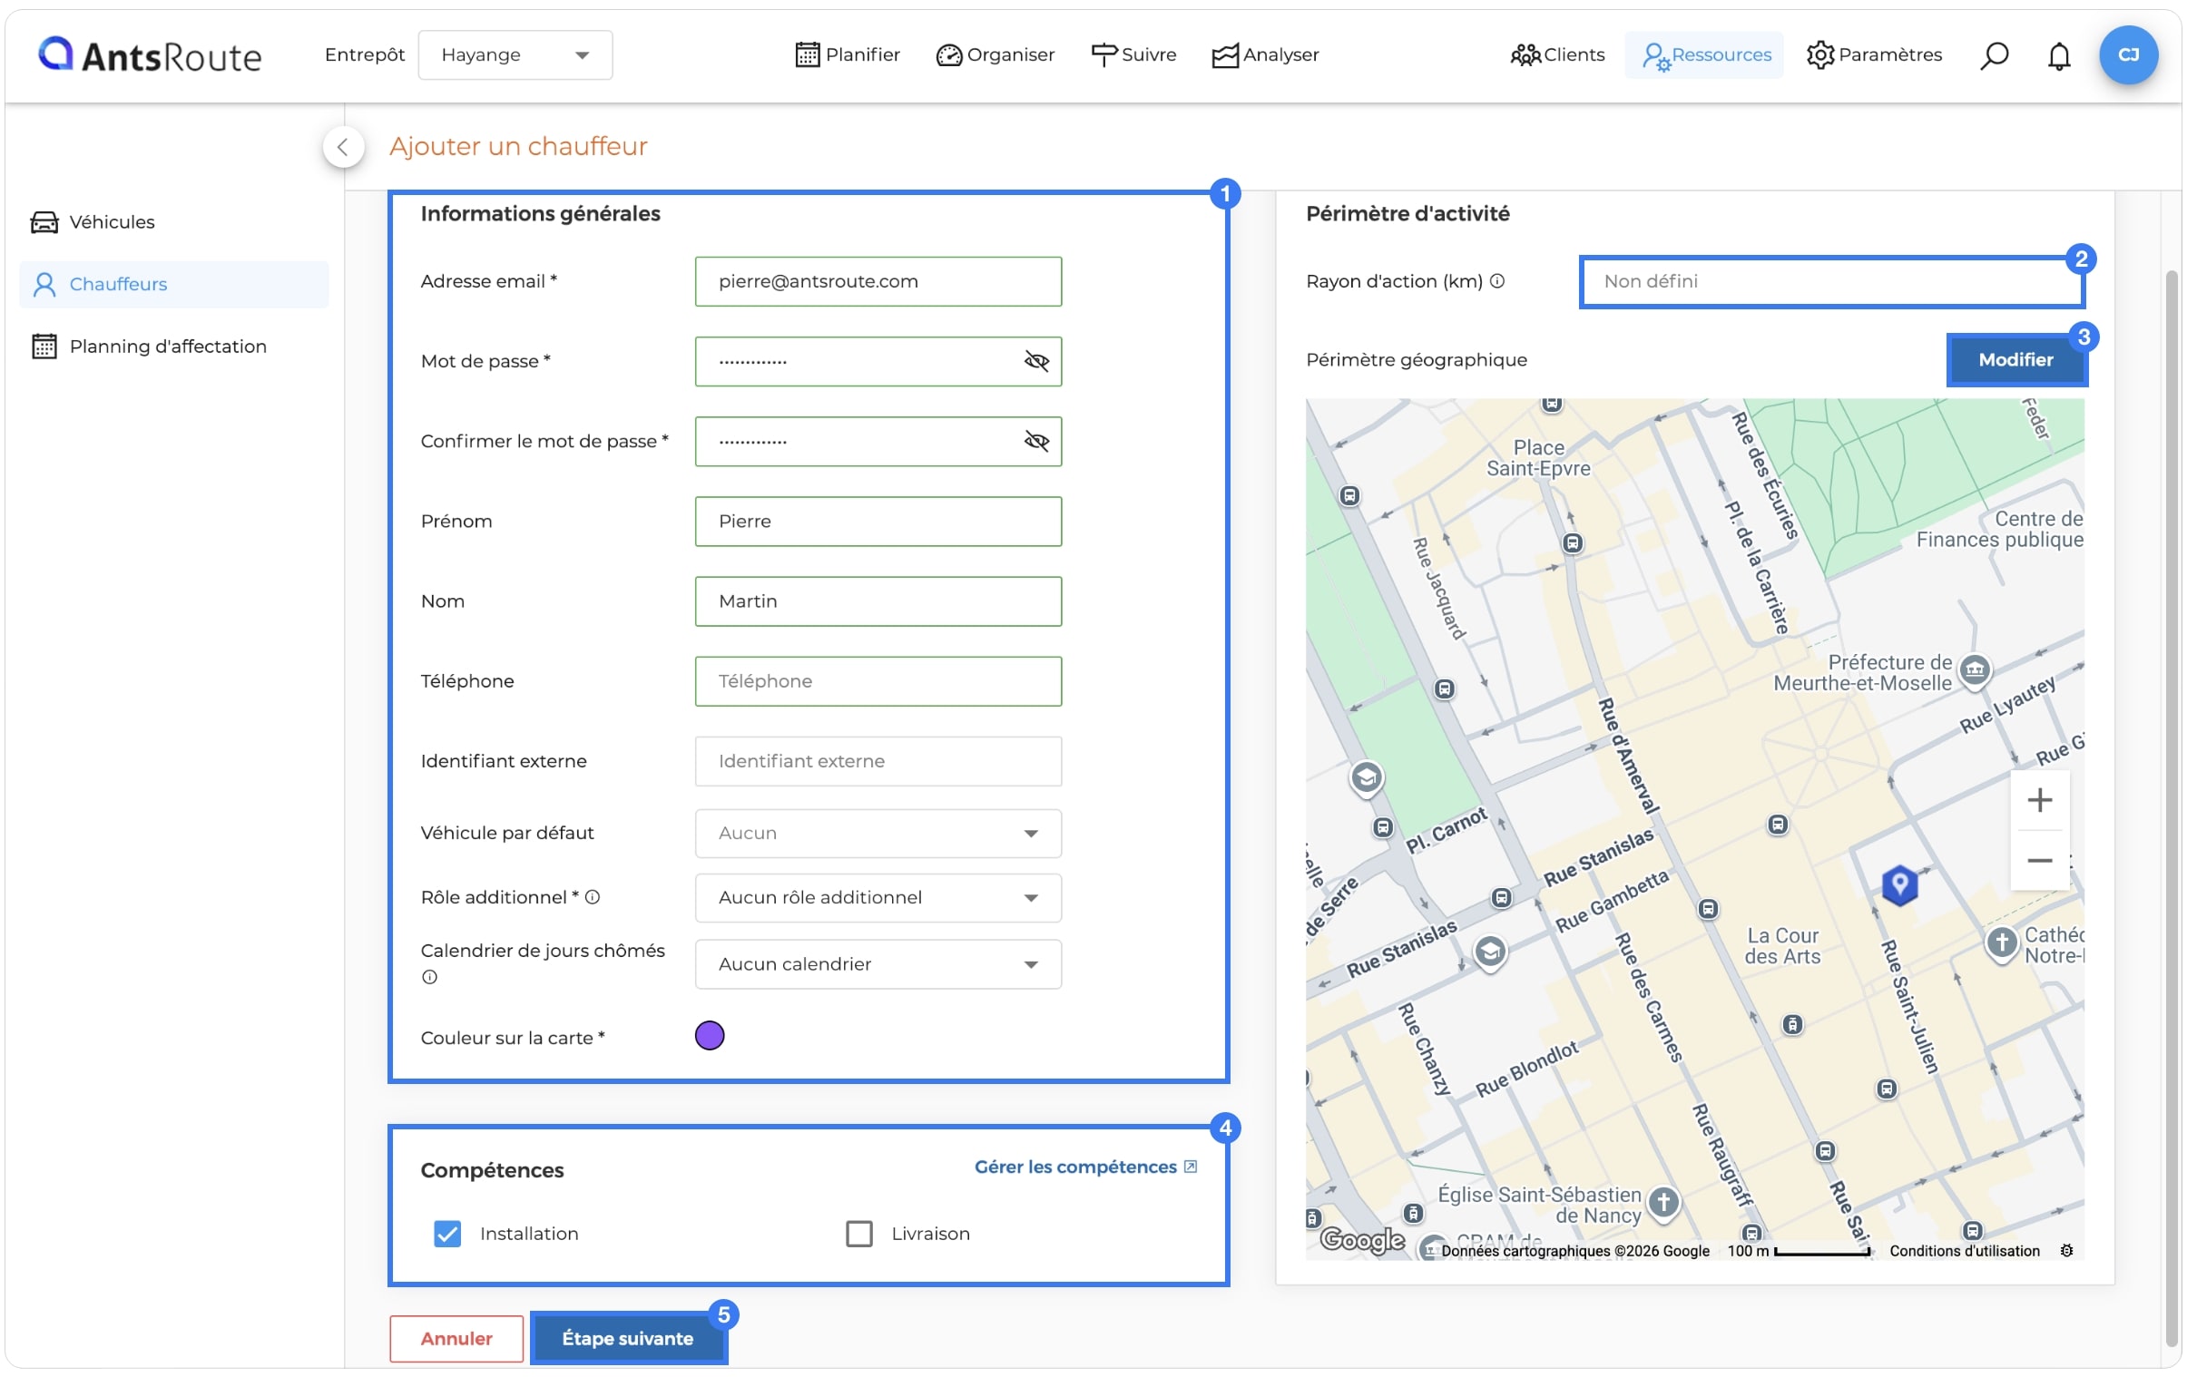This screenshot has width=2187, height=1377.
Task: Open the search magnifier icon
Action: click(x=1995, y=55)
